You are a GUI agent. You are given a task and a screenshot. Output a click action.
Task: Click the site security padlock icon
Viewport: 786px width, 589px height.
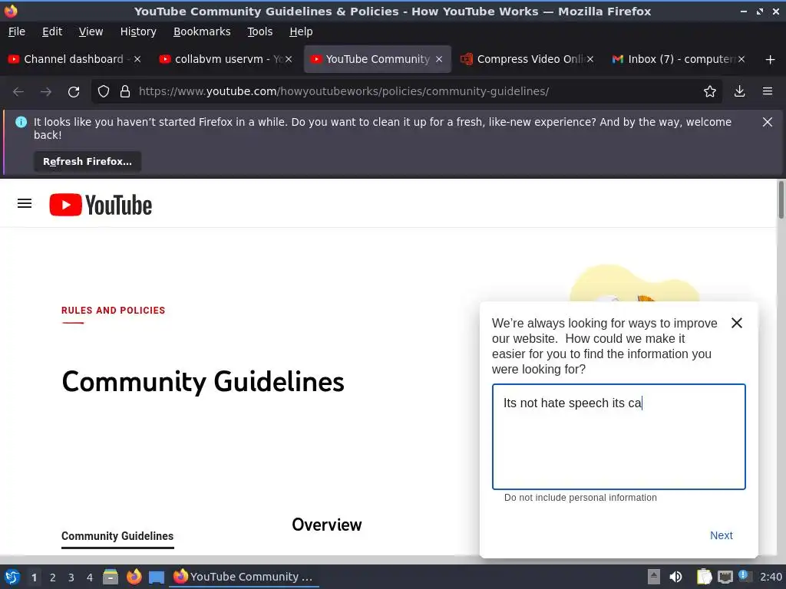click(125, 92)
